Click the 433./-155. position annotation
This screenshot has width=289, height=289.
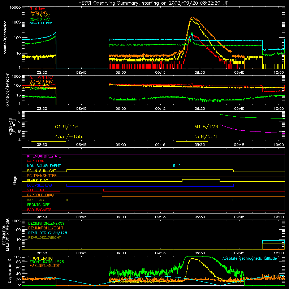point(69,137)
